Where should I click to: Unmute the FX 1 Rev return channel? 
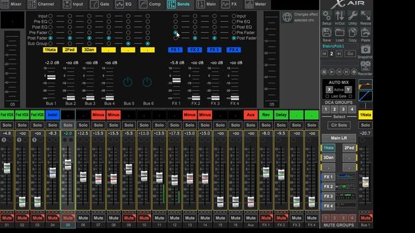(266, 218)
